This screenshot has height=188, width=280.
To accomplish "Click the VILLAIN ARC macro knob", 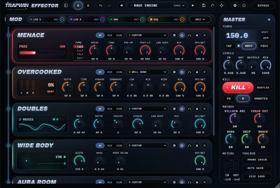I will click(235, 118).
